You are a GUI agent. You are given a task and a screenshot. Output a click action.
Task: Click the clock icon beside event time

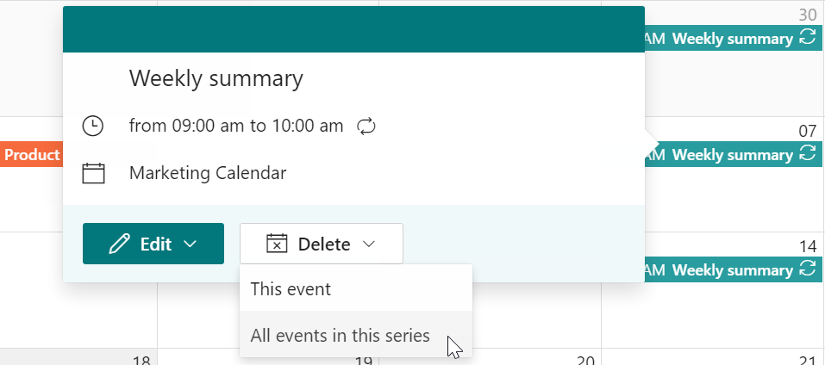click(x=93, y=126)
